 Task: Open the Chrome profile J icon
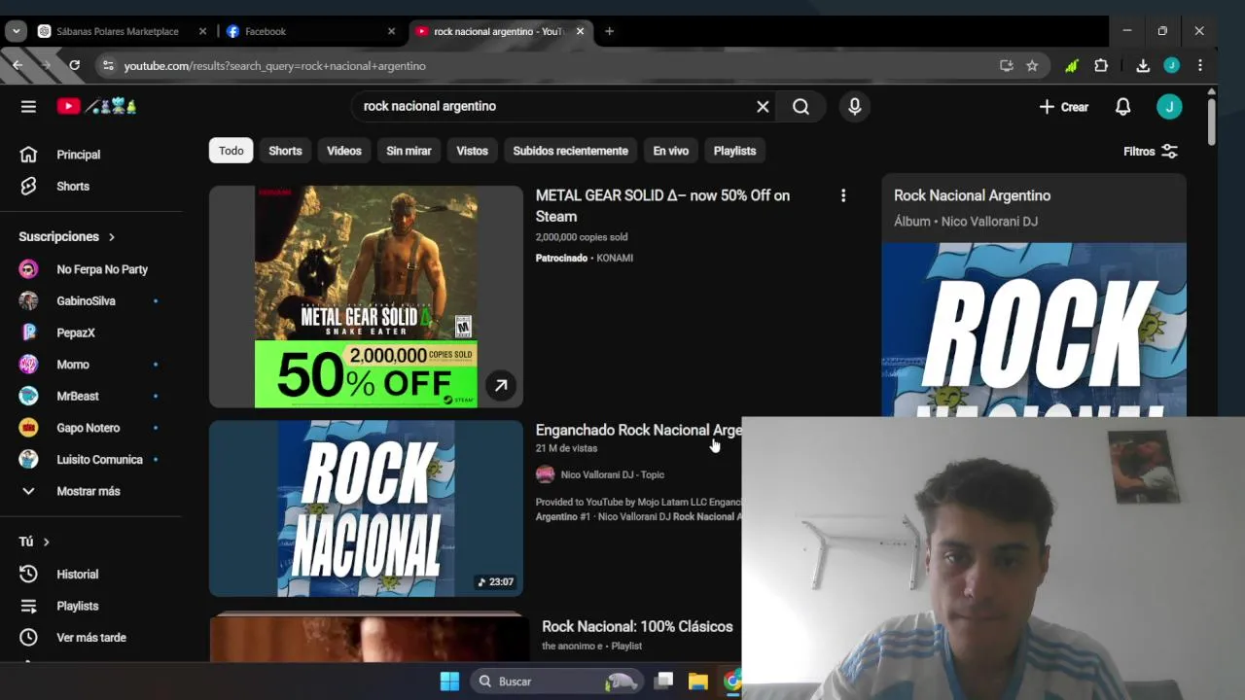[x=1172, y=65]
